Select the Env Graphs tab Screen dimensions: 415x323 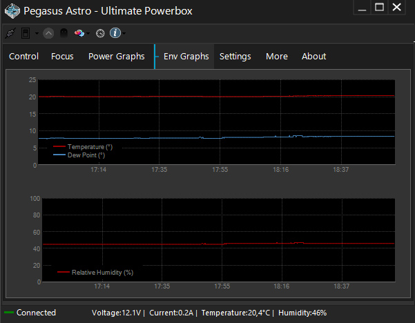[x=186, y=57]
